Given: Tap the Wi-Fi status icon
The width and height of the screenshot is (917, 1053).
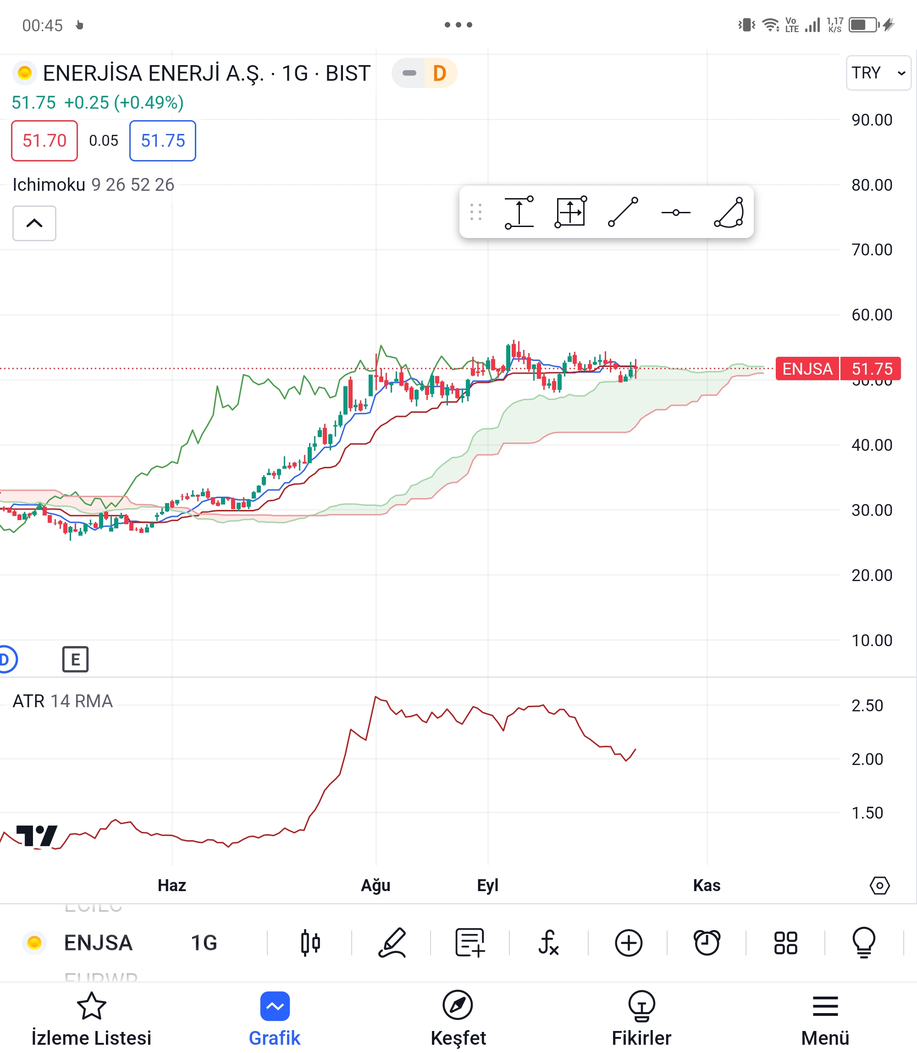Looking at the screenshot, I should tap(770, 25).
